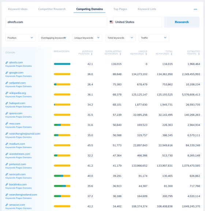Click the semrush.com breakdown bar

point(62,176)
